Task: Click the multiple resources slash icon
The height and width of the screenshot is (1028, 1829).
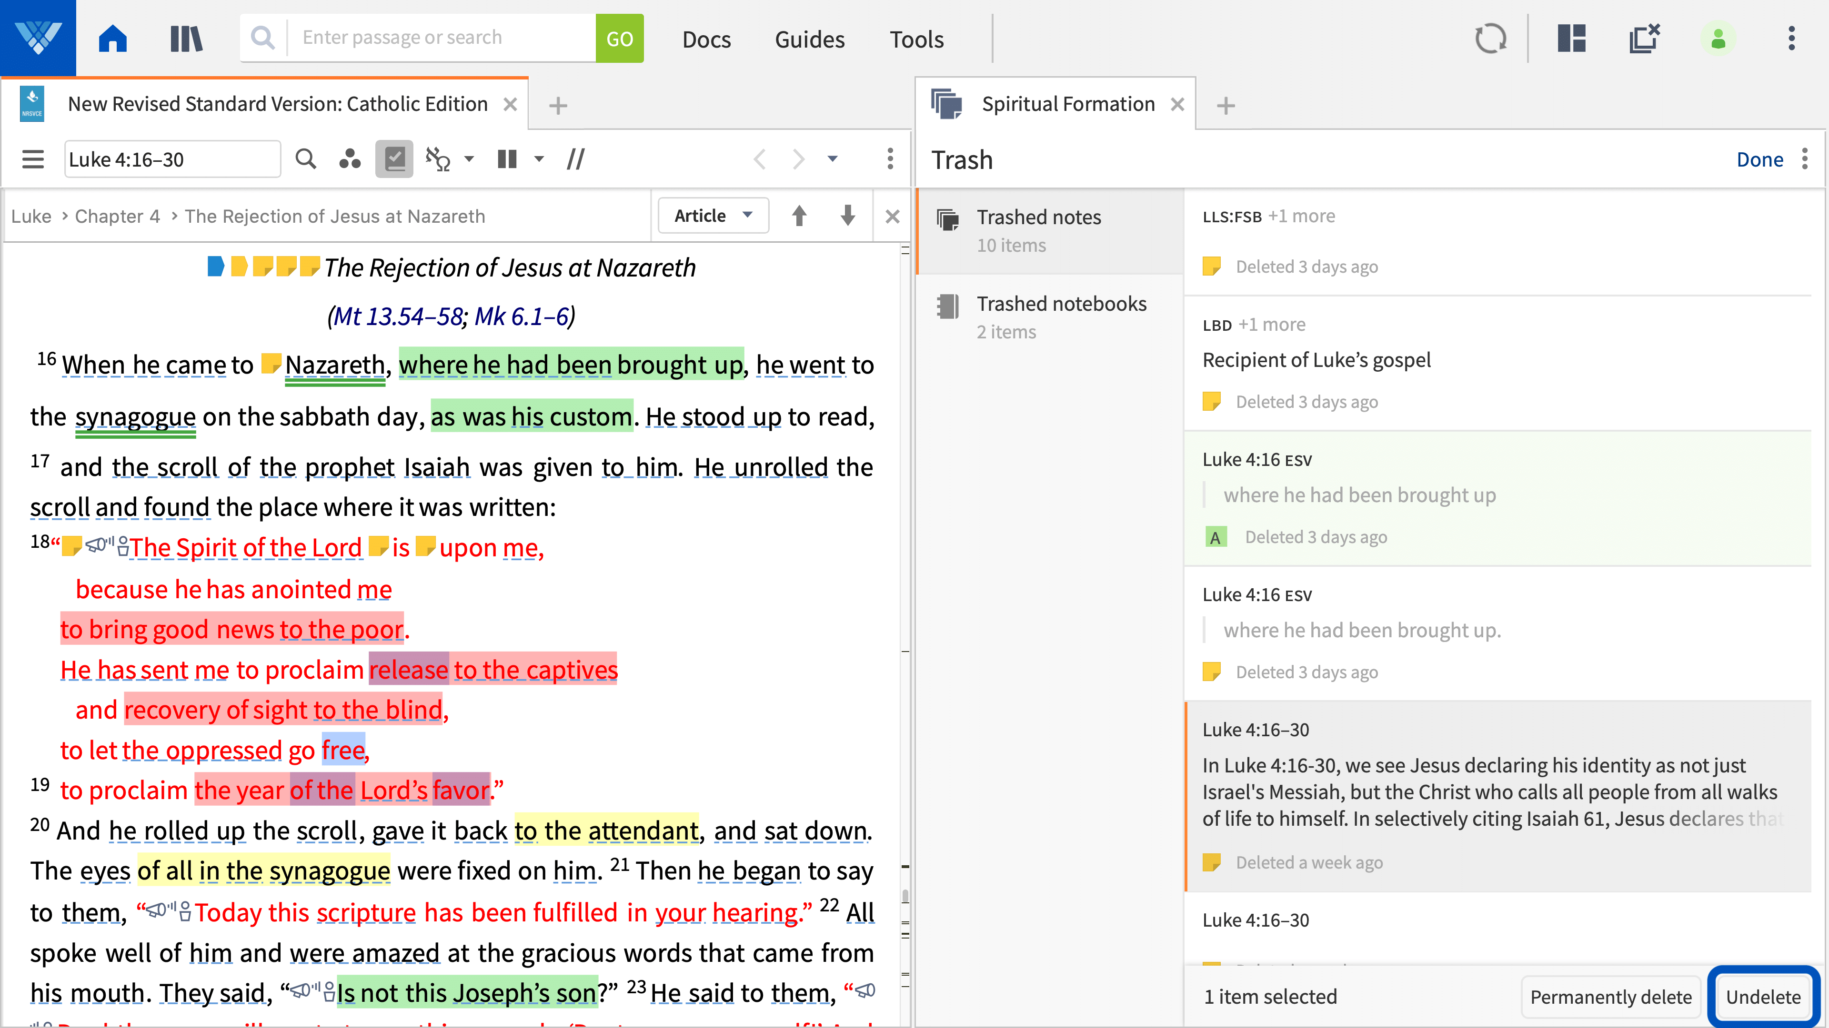Action: (576, 159)
